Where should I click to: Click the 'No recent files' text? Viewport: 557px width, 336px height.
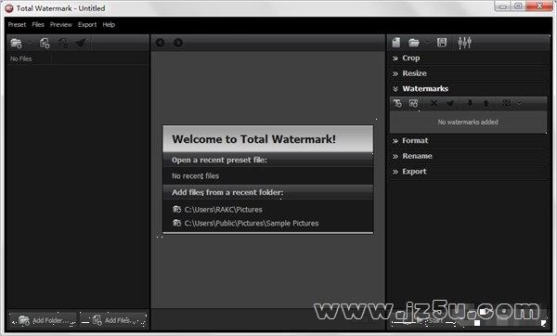(x=195, y=175)
